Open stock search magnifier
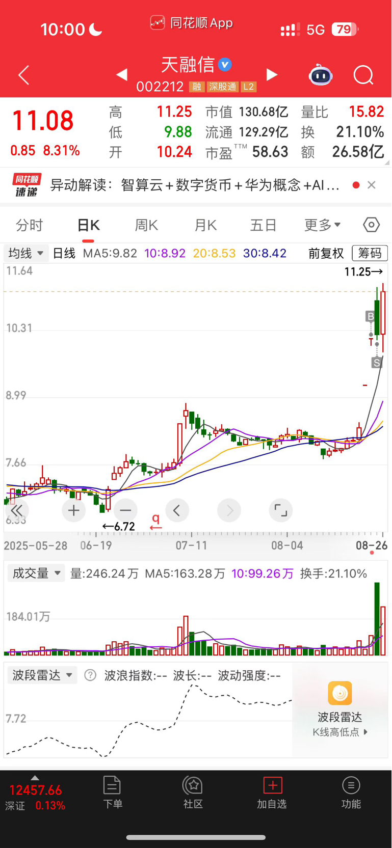 pos(363,75)
